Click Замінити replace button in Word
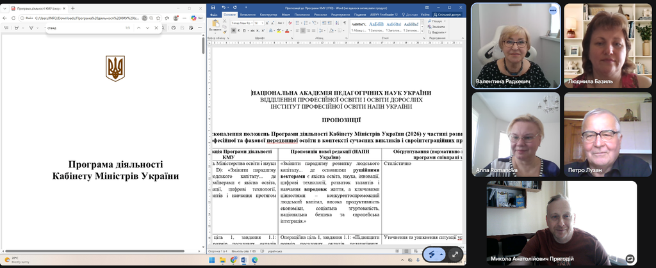Screen dimensions: 656x268 (437, 27)
